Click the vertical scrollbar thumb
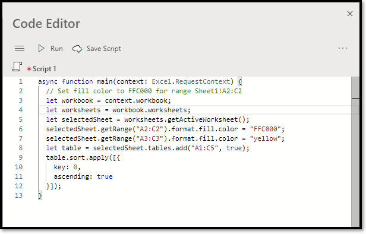Image resolution: width=366 pixels, height=234 pixels. point(355,88)
